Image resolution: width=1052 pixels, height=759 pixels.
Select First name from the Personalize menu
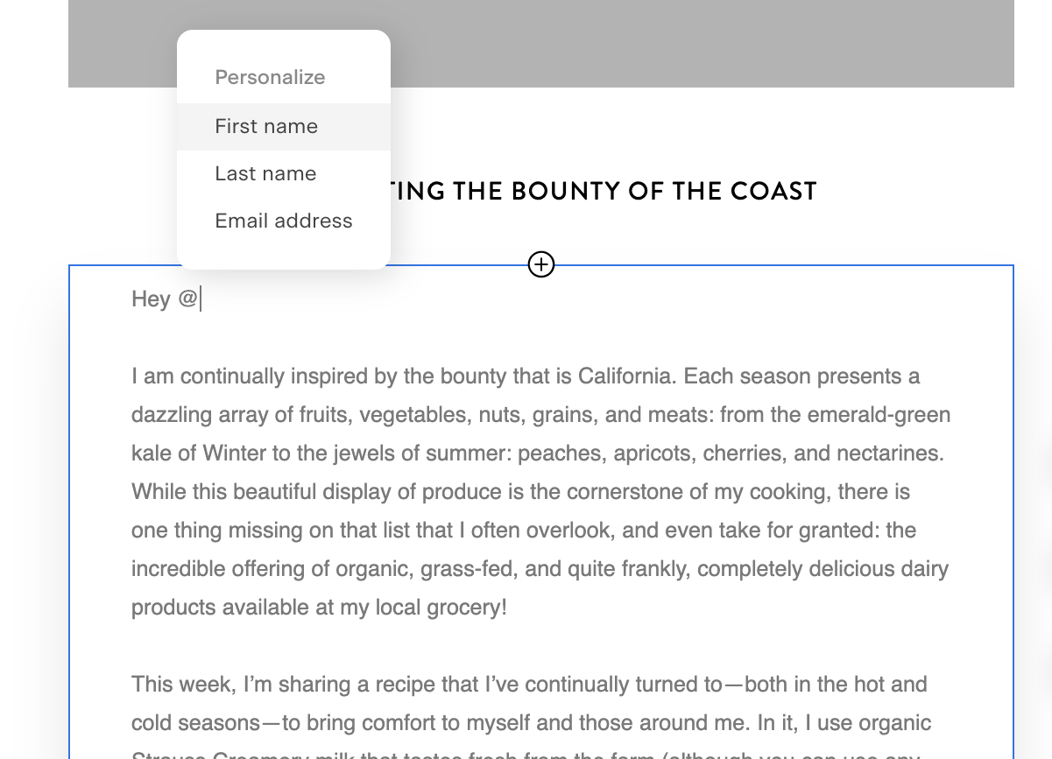[x=283, y=126]
